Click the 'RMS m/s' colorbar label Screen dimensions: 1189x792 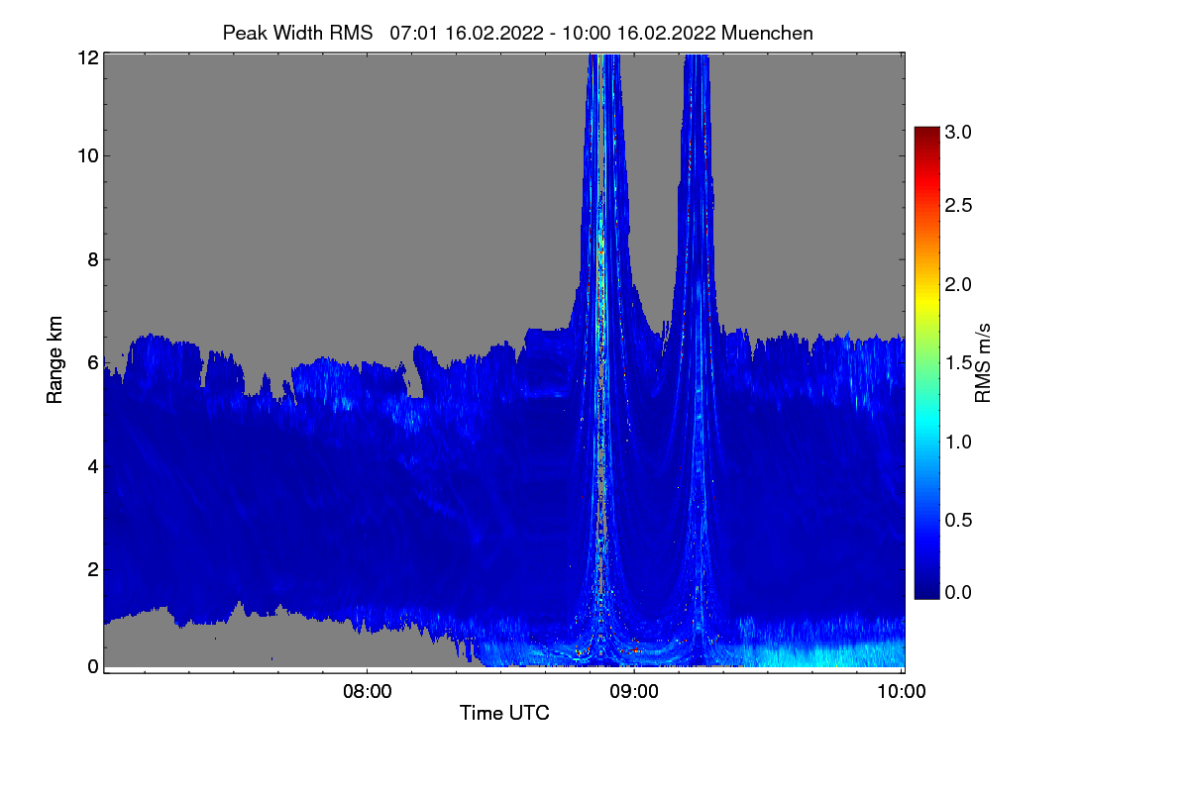coord(983,361)
